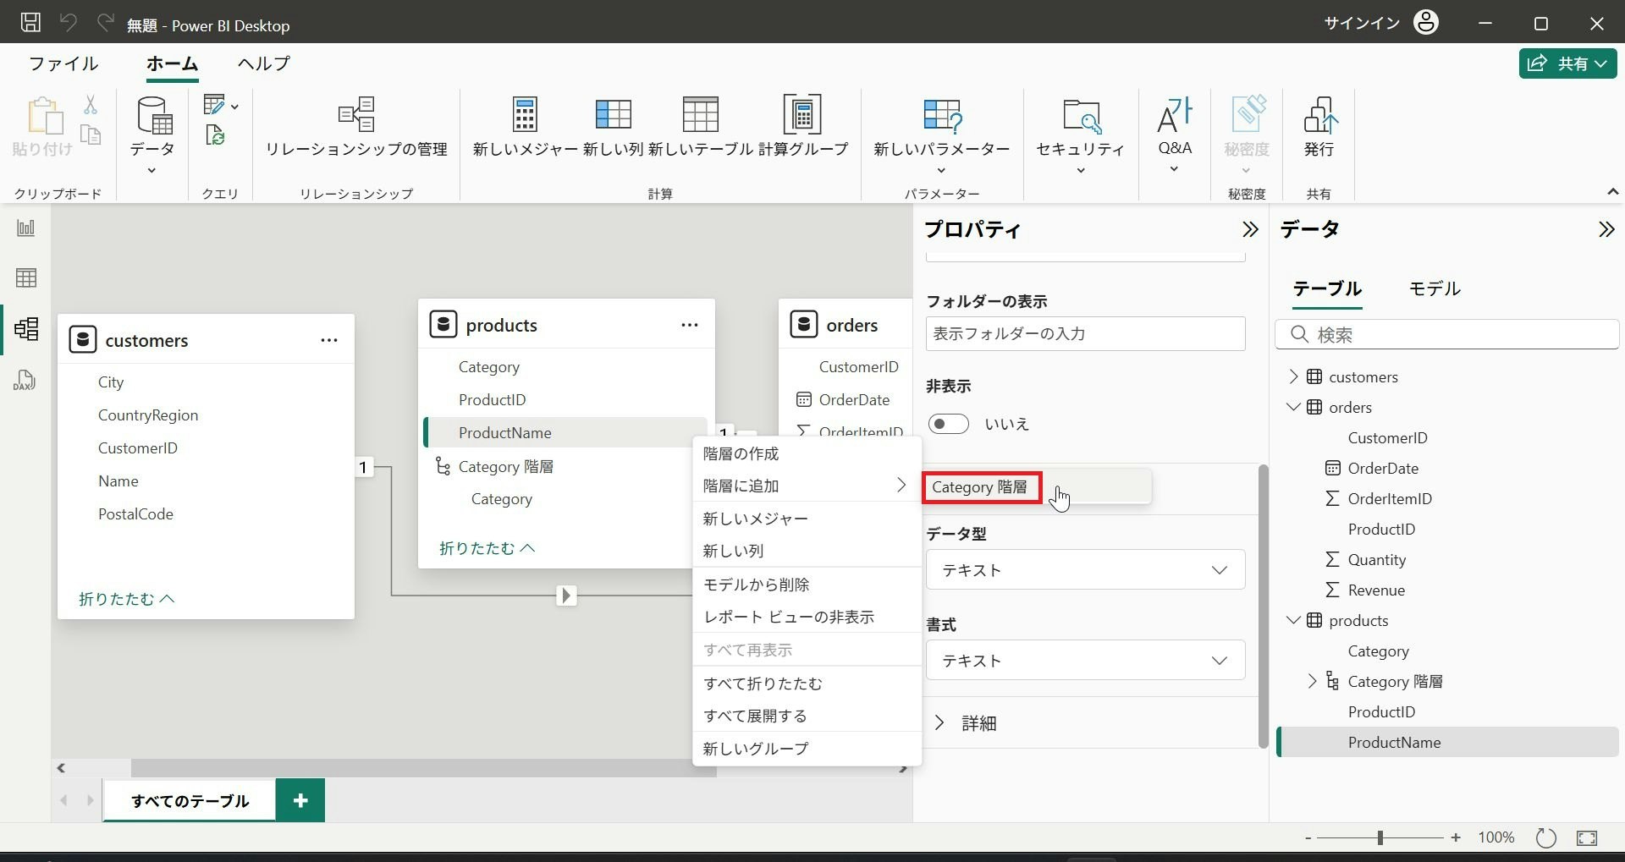The height and width of the screenshot is (862, 1625).
Task: Switch to model view in left sidebar
Action: click(x=25, y=328)
